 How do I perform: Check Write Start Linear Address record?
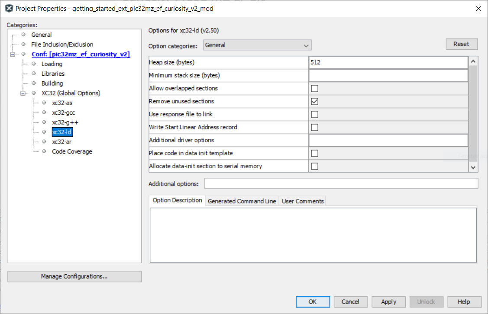tap(315, 128)
